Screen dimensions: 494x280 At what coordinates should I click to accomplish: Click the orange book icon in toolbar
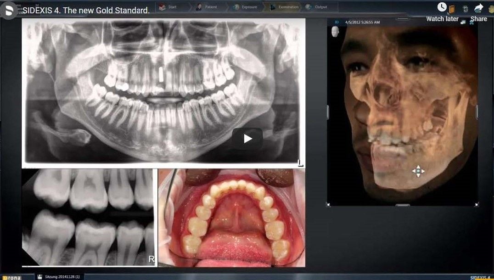452,9
